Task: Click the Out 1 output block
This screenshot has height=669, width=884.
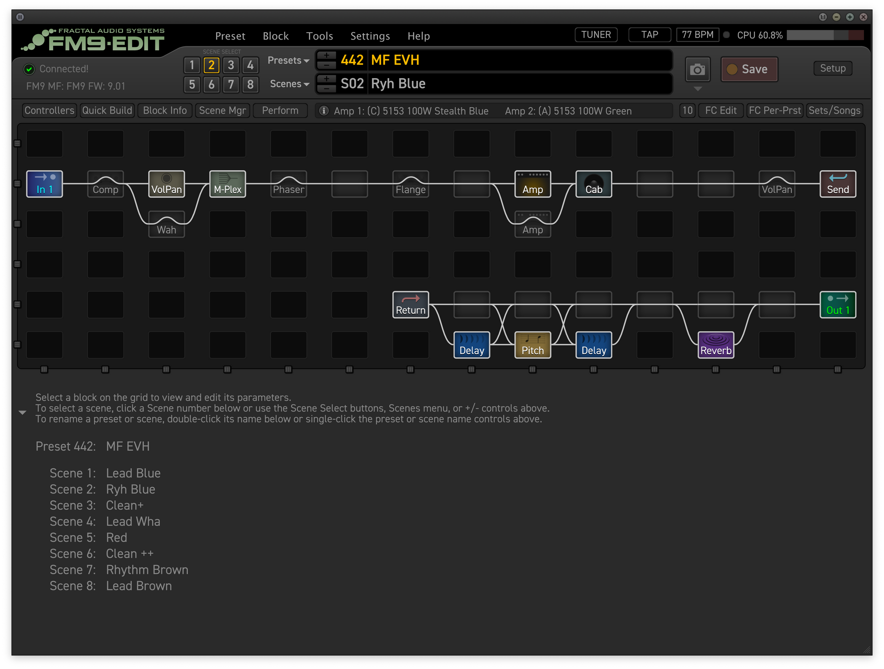Action: [837, 305]
